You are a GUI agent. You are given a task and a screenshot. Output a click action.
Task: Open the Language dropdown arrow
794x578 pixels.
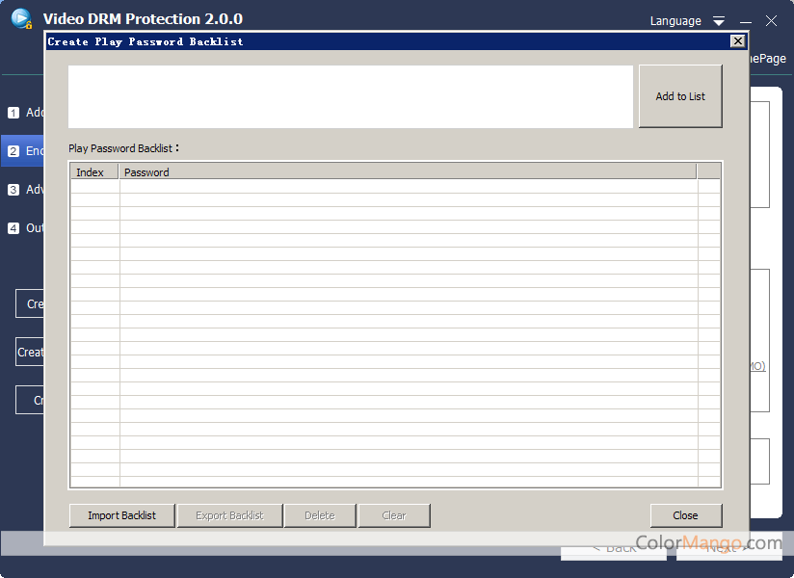tap(719, 21)
